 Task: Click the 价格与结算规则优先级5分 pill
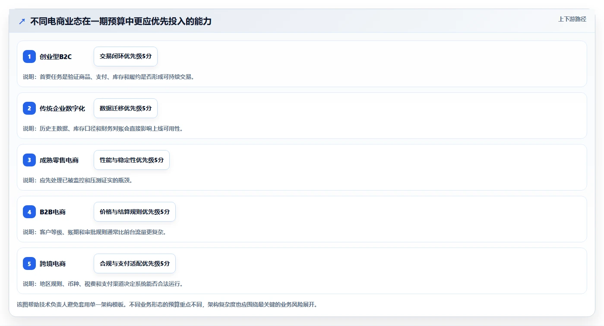click(135, 212)
